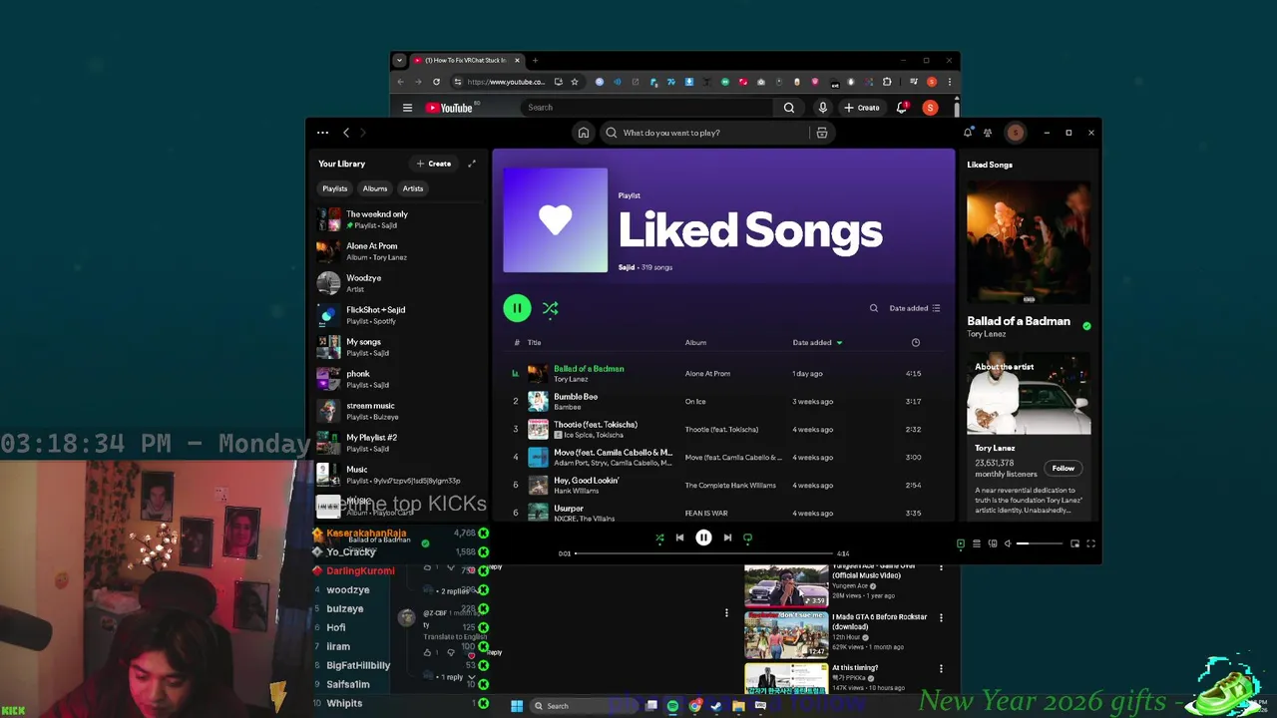1277x718 pixels.
Task: Skip to the next track
Action: (727, 538)
